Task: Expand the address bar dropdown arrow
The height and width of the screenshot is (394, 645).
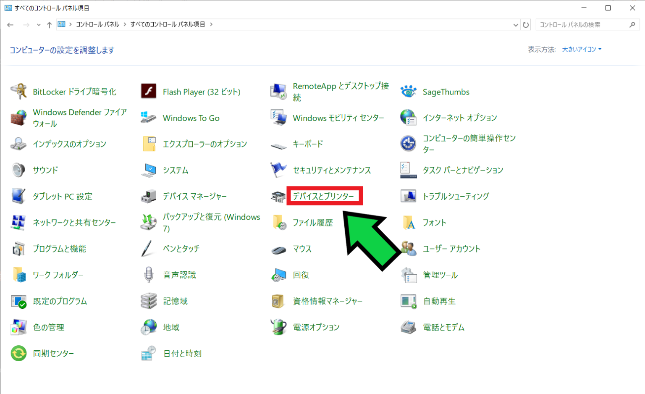Action: point(516,24)
